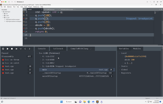Enable the C++ on catch breakpoint
Image resolution: width=163 pixels, height=104 pixels.
click(x=3, y=63)
